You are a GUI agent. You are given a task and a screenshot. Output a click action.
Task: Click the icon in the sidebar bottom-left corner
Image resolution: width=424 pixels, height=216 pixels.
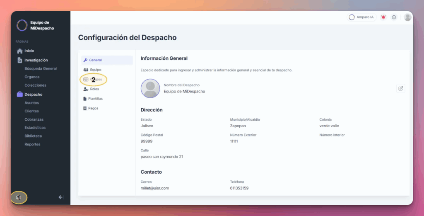[19, 198]
